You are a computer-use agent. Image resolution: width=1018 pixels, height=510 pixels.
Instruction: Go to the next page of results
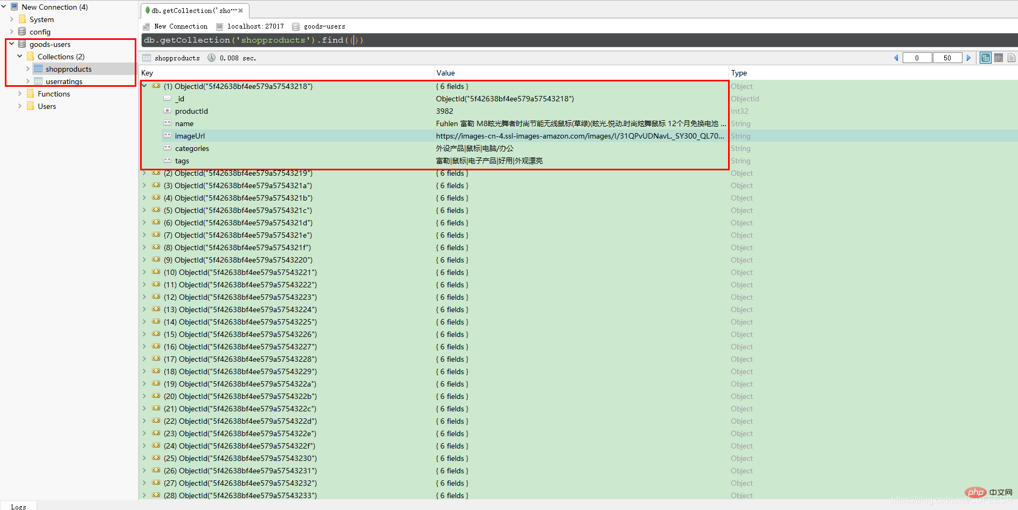968,58
